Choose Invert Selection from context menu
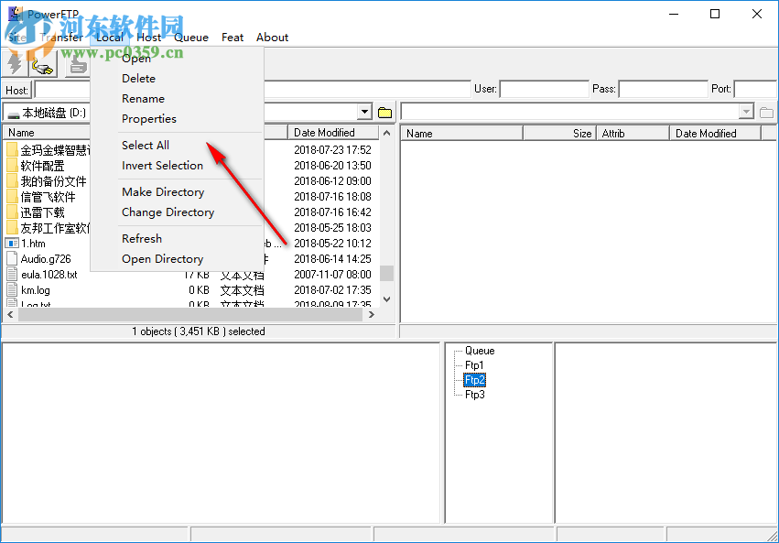The height and width of the screenshot is (543, 779). (162, 165)
